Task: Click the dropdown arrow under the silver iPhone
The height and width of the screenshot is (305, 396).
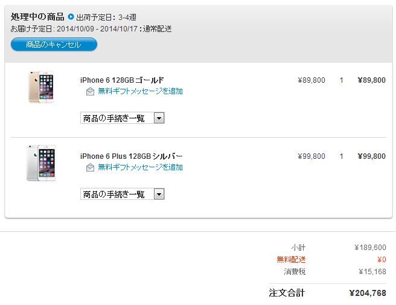Action: point(159,194)
